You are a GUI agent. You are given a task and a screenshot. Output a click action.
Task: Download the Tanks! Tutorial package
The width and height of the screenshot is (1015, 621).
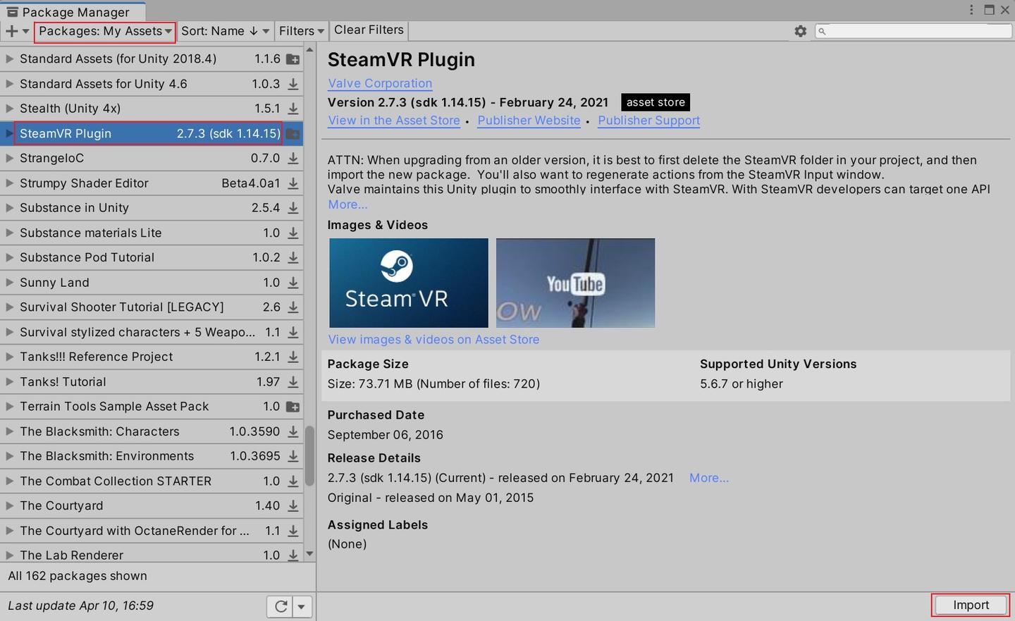click(x=293, y=381)
